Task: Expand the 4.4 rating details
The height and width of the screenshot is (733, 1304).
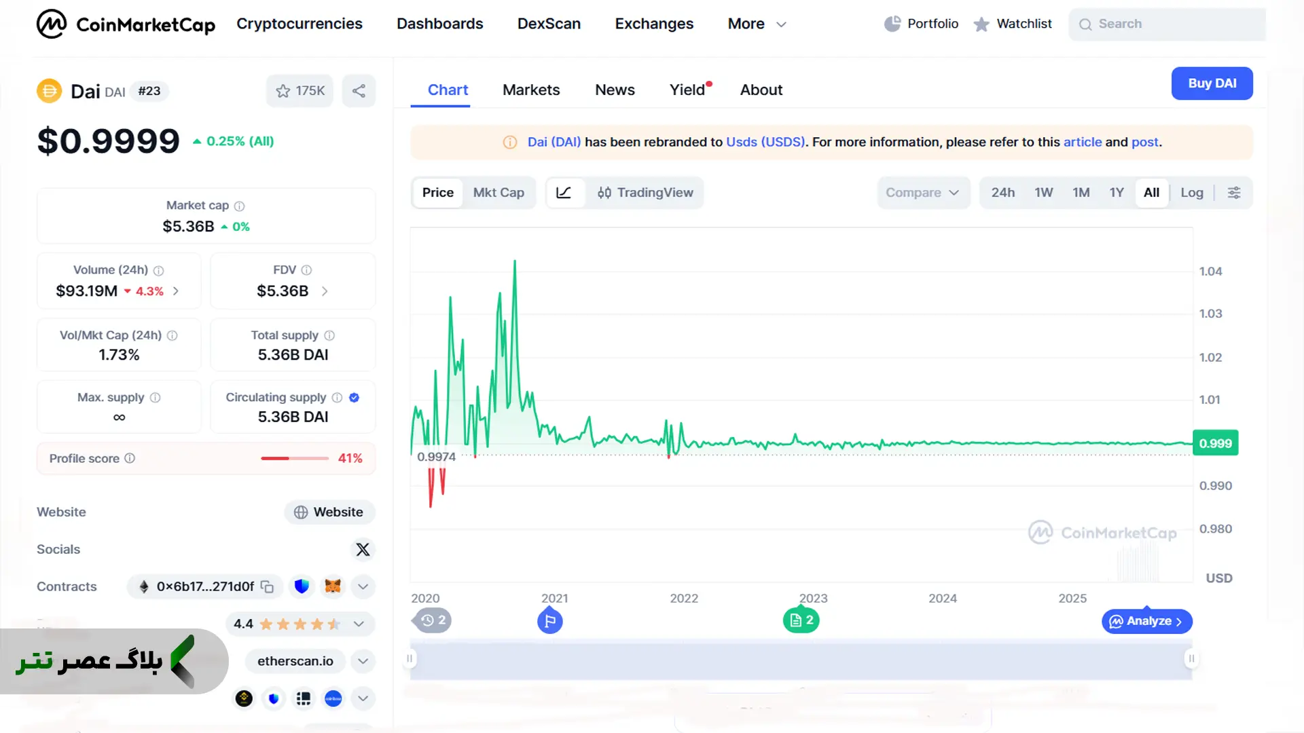Action: tap(359, 624)
